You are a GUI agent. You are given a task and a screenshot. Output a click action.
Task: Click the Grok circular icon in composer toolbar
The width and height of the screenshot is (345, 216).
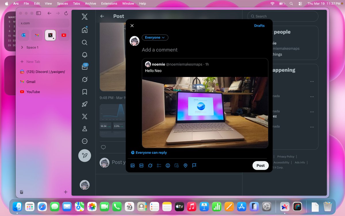[150, 165]
